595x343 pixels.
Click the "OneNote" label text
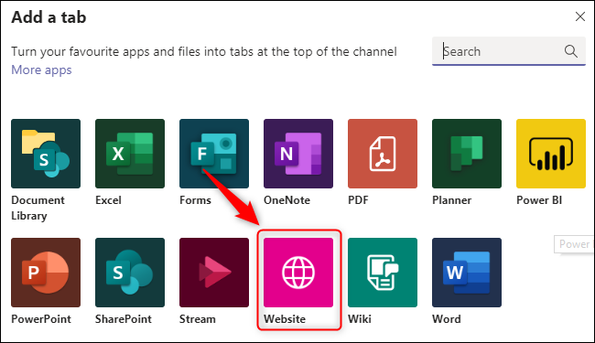(x=287, y=200)
